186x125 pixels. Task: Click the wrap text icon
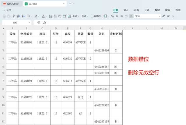click(60, 16)
